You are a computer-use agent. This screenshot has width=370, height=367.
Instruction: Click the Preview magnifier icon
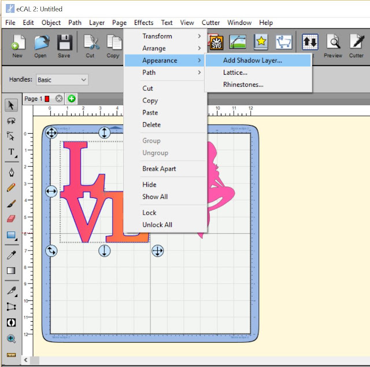click(333, 42)
